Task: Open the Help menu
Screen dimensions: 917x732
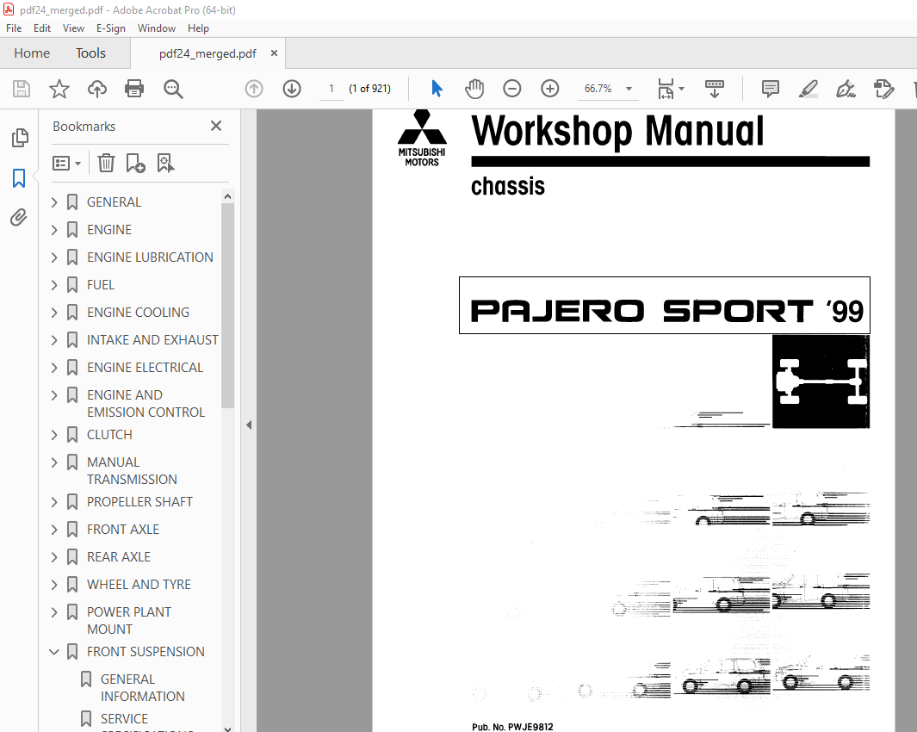Action: (198, 28)
